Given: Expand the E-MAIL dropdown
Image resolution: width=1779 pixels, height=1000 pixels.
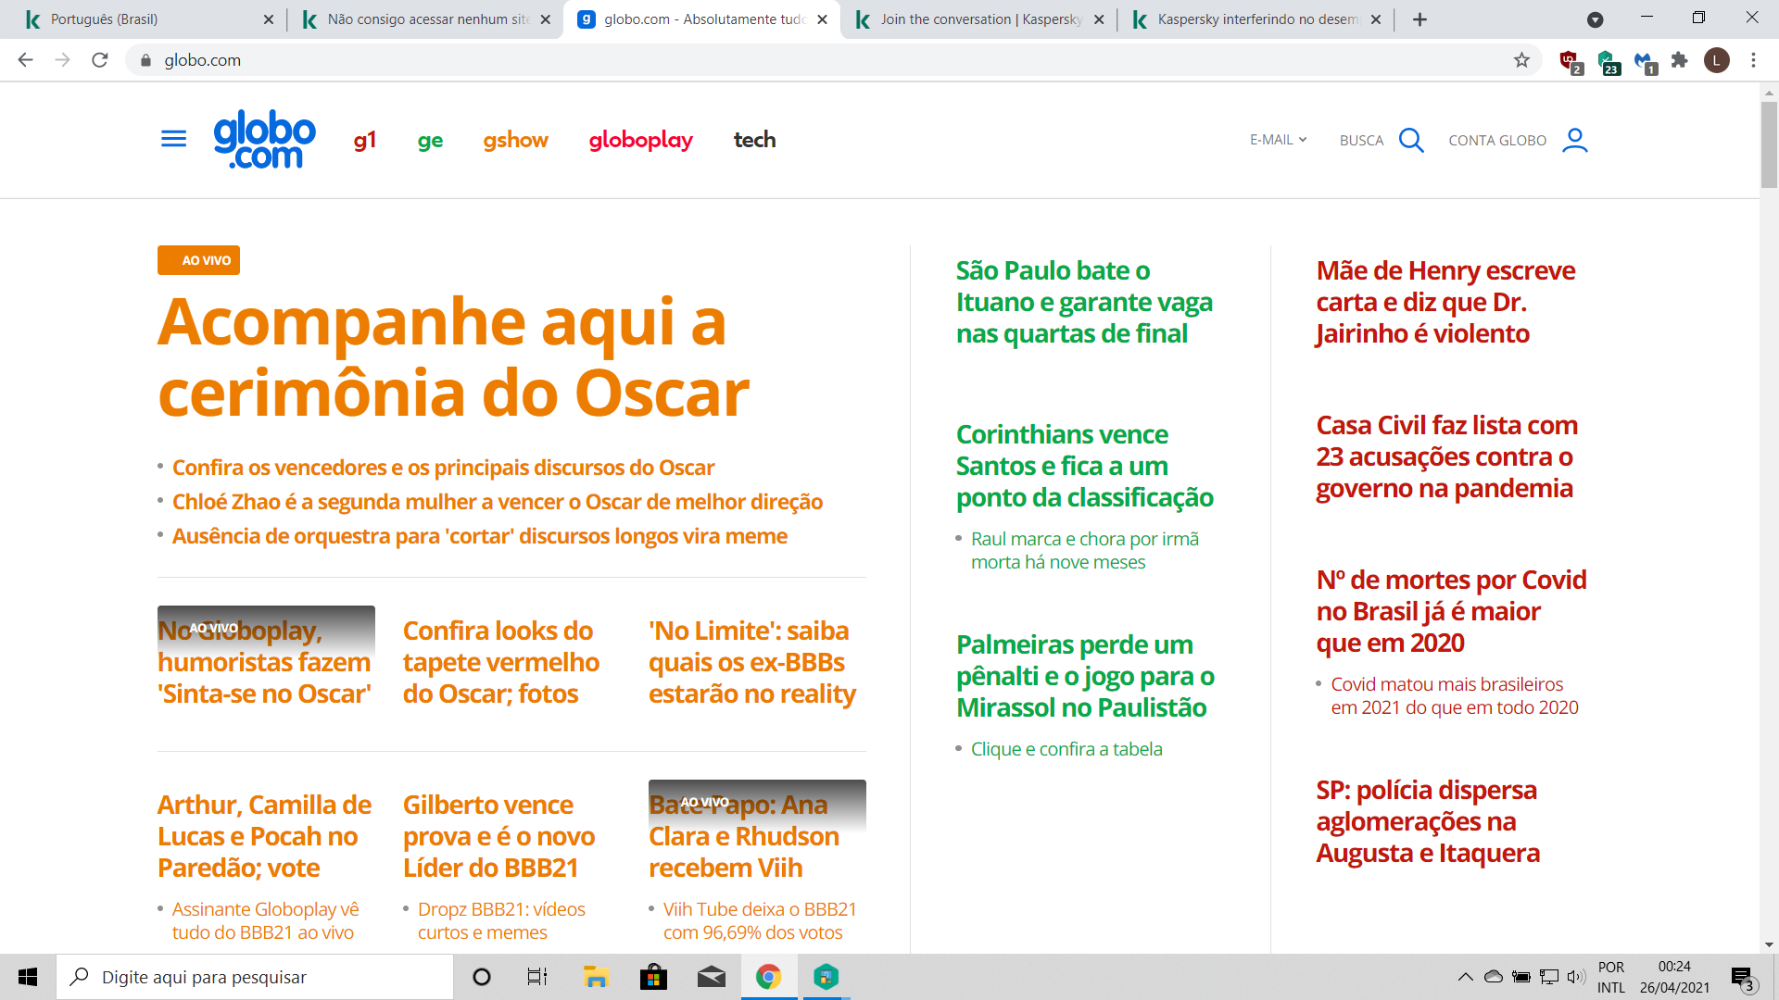Looking at the screenshot, I should (x=1278, y=140).
